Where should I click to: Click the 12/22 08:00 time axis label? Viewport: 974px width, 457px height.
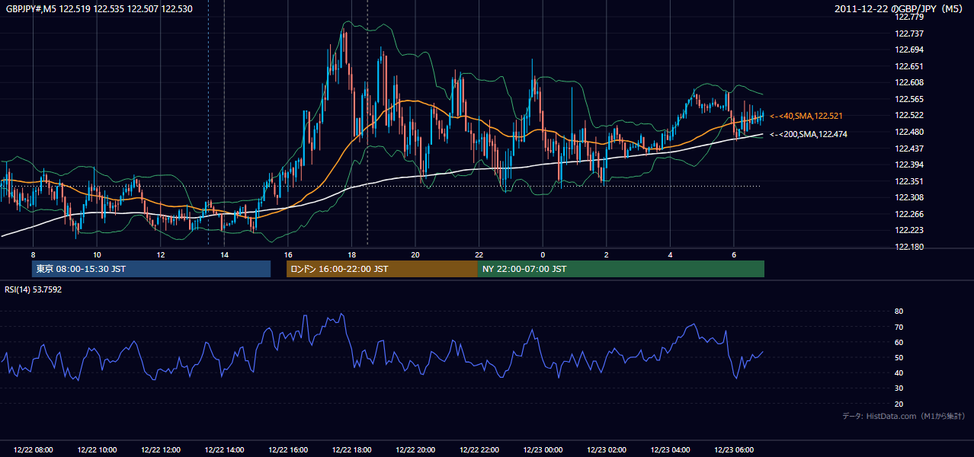pyautogui.click(x=33, y=450)
